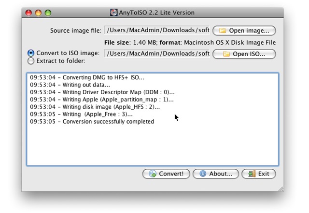Click the AnyToISO disc icon in title bar
Viewport: 309px width, 213px height.
[x=113, y=13]
